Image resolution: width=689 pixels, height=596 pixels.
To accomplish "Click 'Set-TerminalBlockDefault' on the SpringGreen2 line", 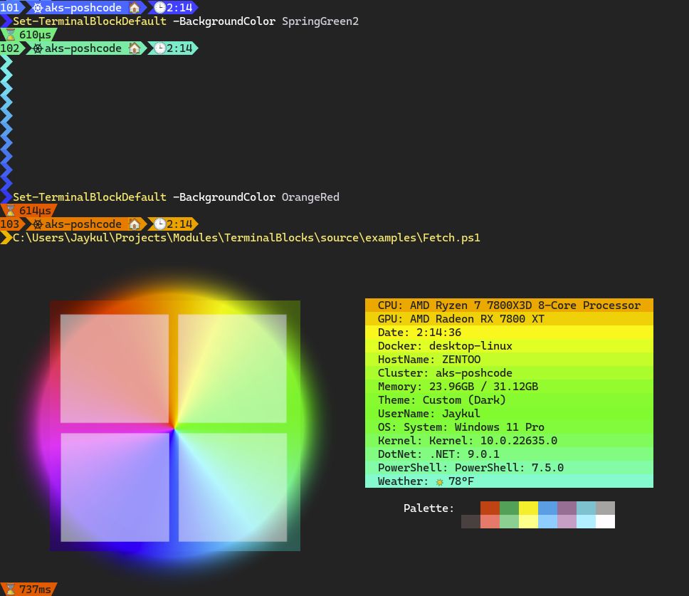I will (90, 21).
